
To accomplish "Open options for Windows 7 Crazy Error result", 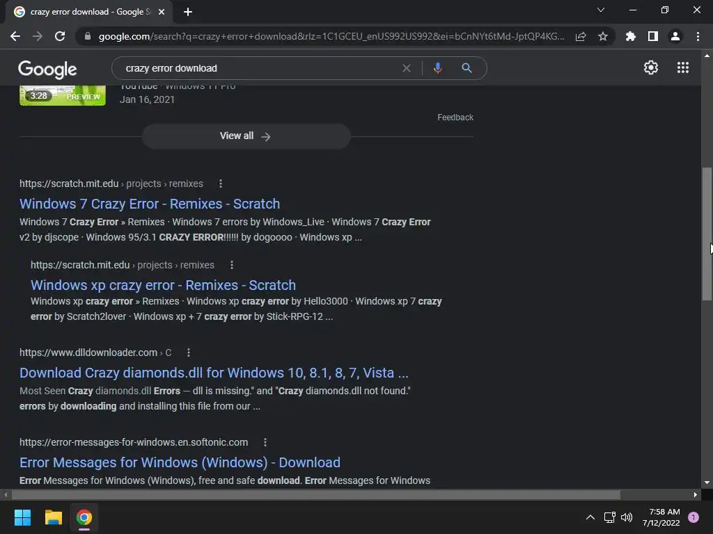I will coord(221,184).
